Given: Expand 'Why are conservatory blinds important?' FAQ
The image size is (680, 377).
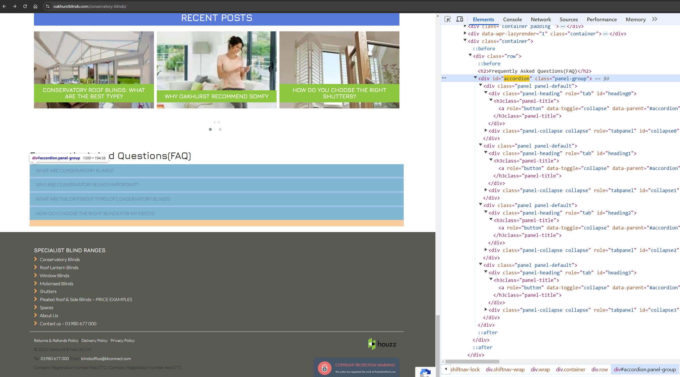Looking at the screenshot, I should (217, 185).
